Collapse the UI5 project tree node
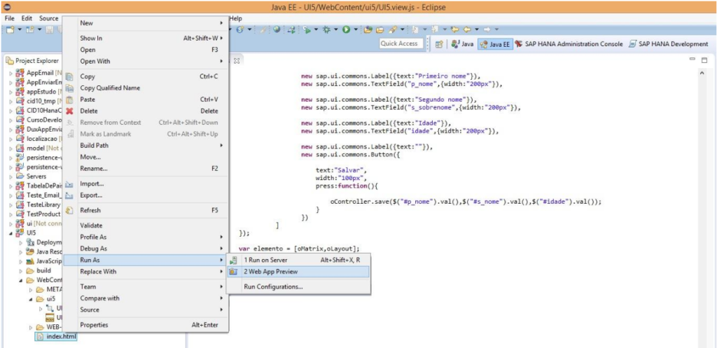Viewport: 717px width, 348px height. [x=11, y=233]
